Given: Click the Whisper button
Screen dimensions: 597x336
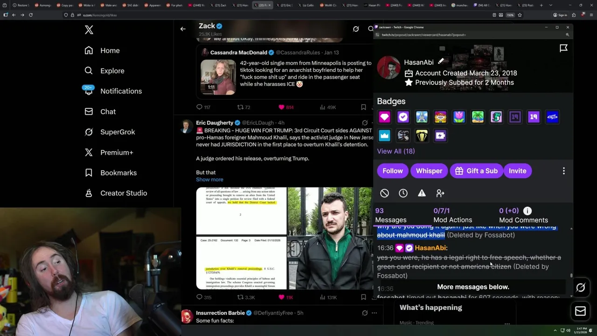Looking at the screenshot, I should click(x=429, y=171).
